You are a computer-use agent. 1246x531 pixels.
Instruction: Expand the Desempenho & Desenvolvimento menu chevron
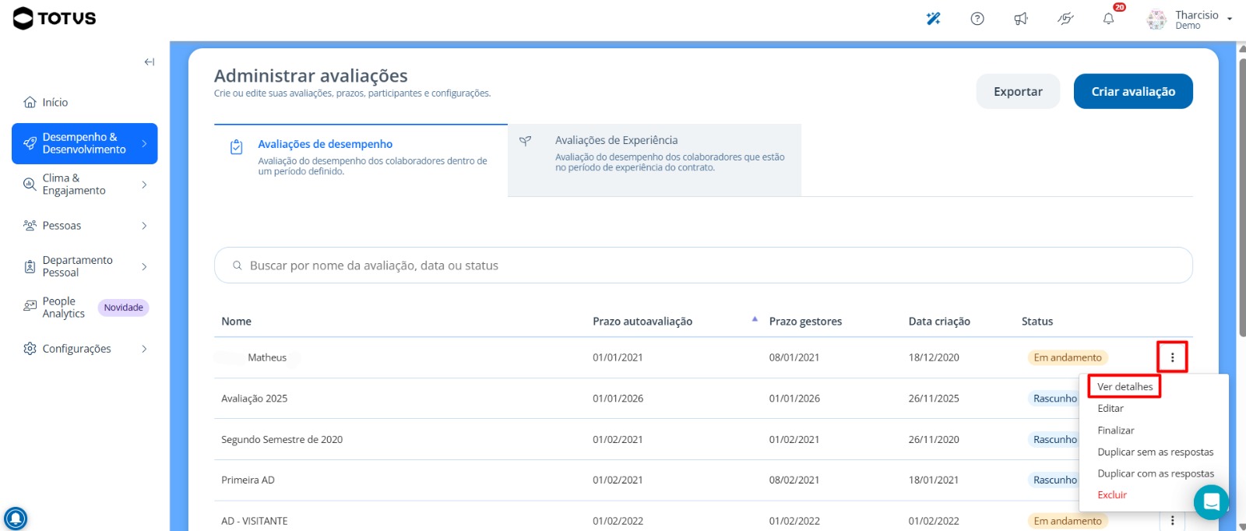point(144,143)
